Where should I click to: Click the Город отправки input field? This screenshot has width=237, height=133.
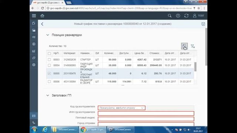click(x=146, y=124)
